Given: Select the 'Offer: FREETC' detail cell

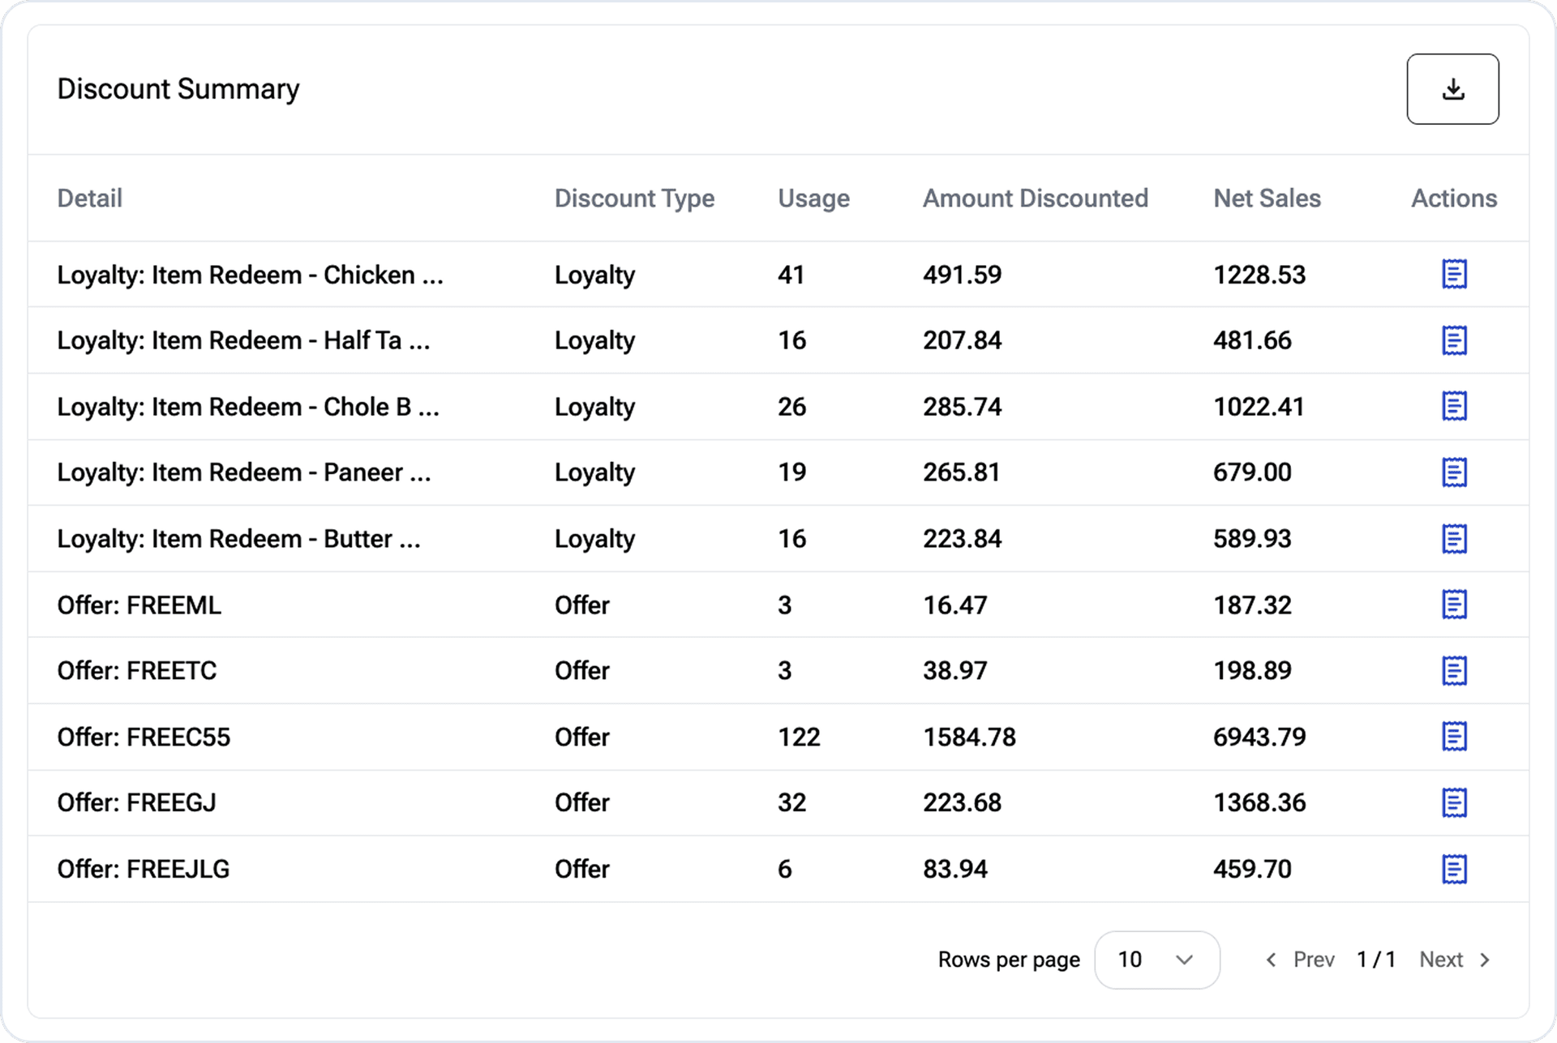Looking at the screenshot, I should tap(136, 671).
